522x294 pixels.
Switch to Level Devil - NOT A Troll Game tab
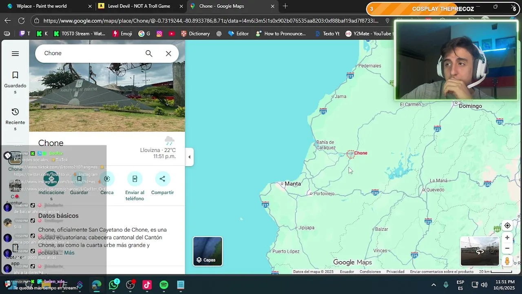(x=141, y=6)
